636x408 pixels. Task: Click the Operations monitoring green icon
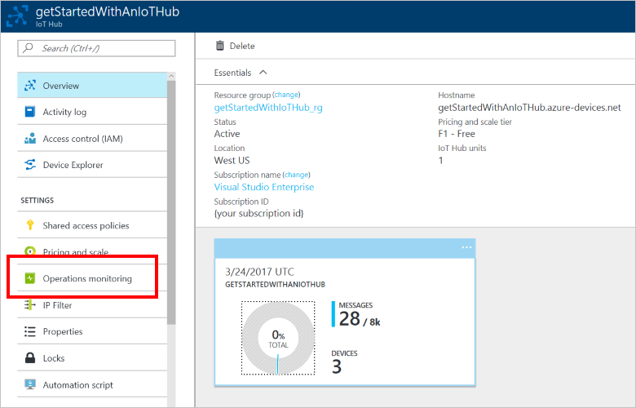pos(30,278)
